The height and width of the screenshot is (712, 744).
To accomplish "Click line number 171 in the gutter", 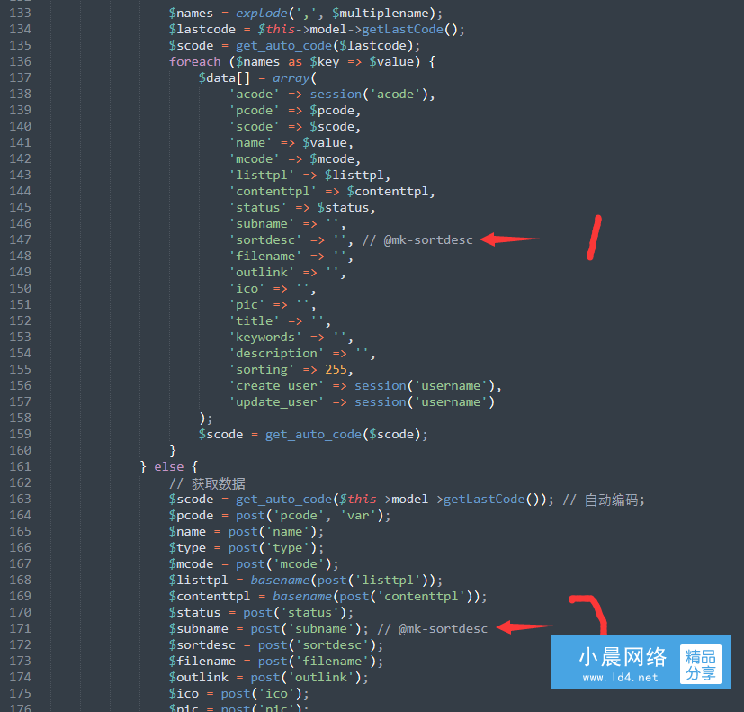I will (20, 628).
